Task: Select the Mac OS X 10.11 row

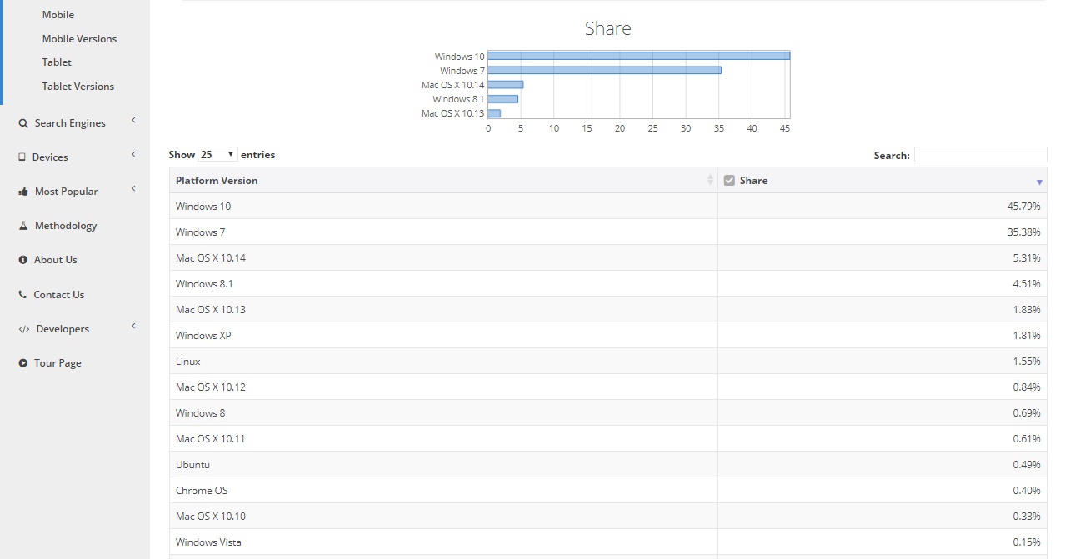Action: click(608, 439)
